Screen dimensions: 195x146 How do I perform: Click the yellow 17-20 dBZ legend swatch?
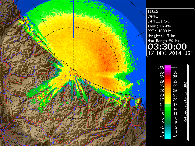168,100
